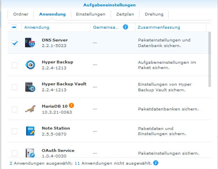
Task: Click the Hyper Backup Vault name text
Action: click(x=64, y=84)
